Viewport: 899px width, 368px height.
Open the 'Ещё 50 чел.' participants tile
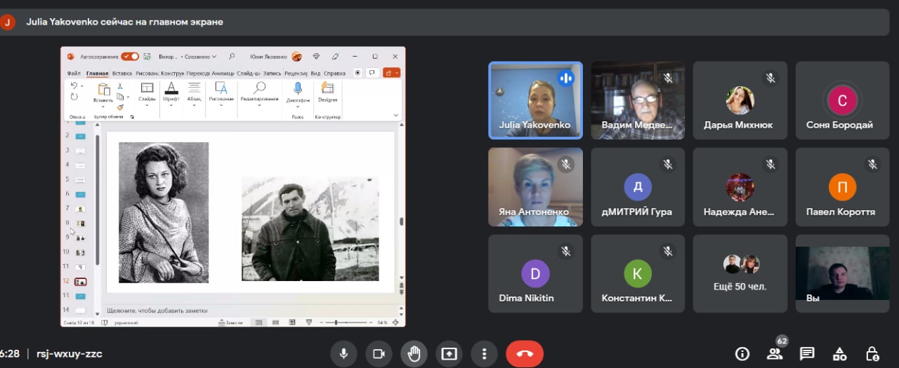click(x=740, y=273)
